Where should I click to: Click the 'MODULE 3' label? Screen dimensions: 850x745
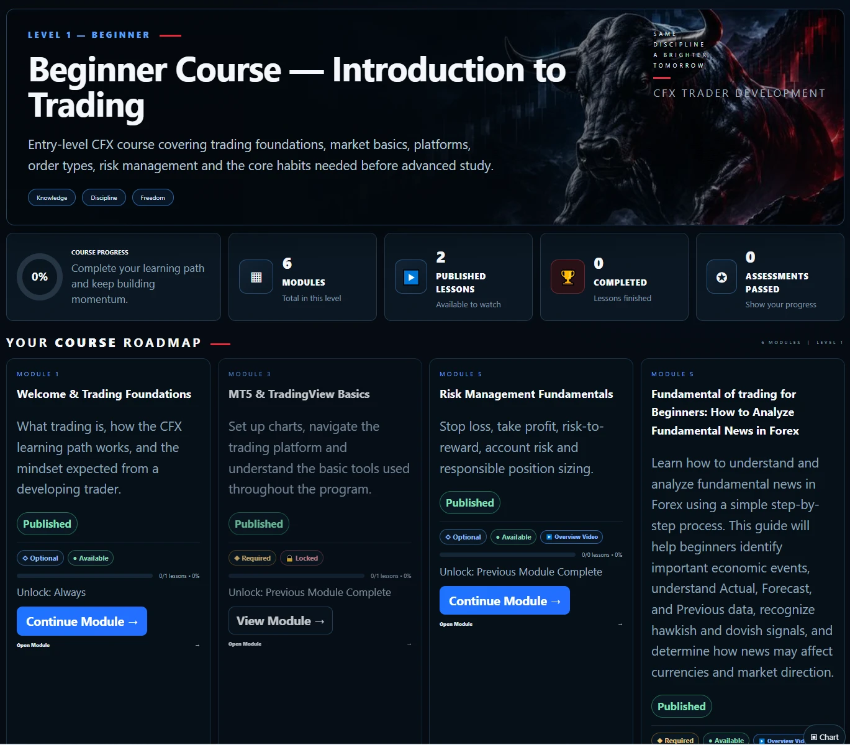[250, 374]
